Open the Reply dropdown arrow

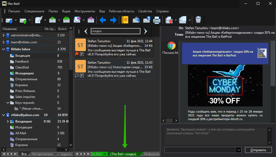(x=59, y=20)
